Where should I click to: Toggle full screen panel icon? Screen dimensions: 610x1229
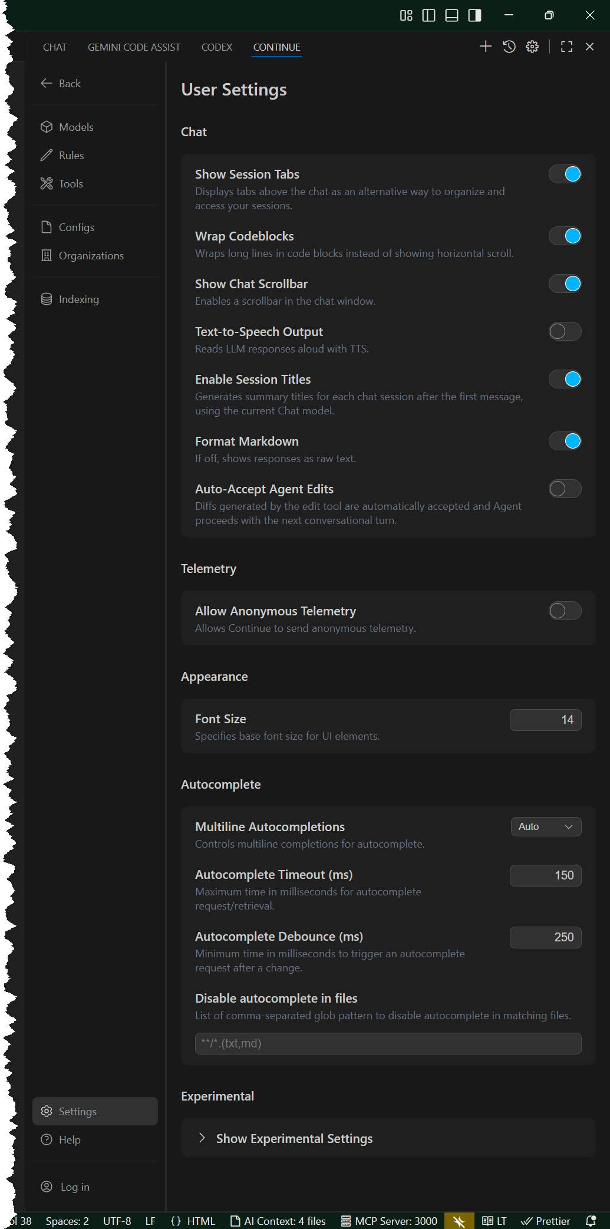(566, 47)
